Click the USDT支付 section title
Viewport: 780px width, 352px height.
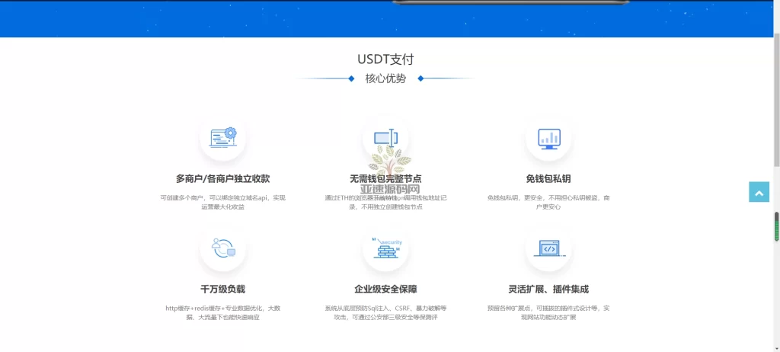pyautogui.click(x=385, y=59)
